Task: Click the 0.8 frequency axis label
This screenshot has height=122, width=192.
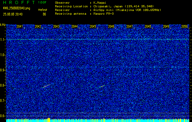Action: click(2, 85)
